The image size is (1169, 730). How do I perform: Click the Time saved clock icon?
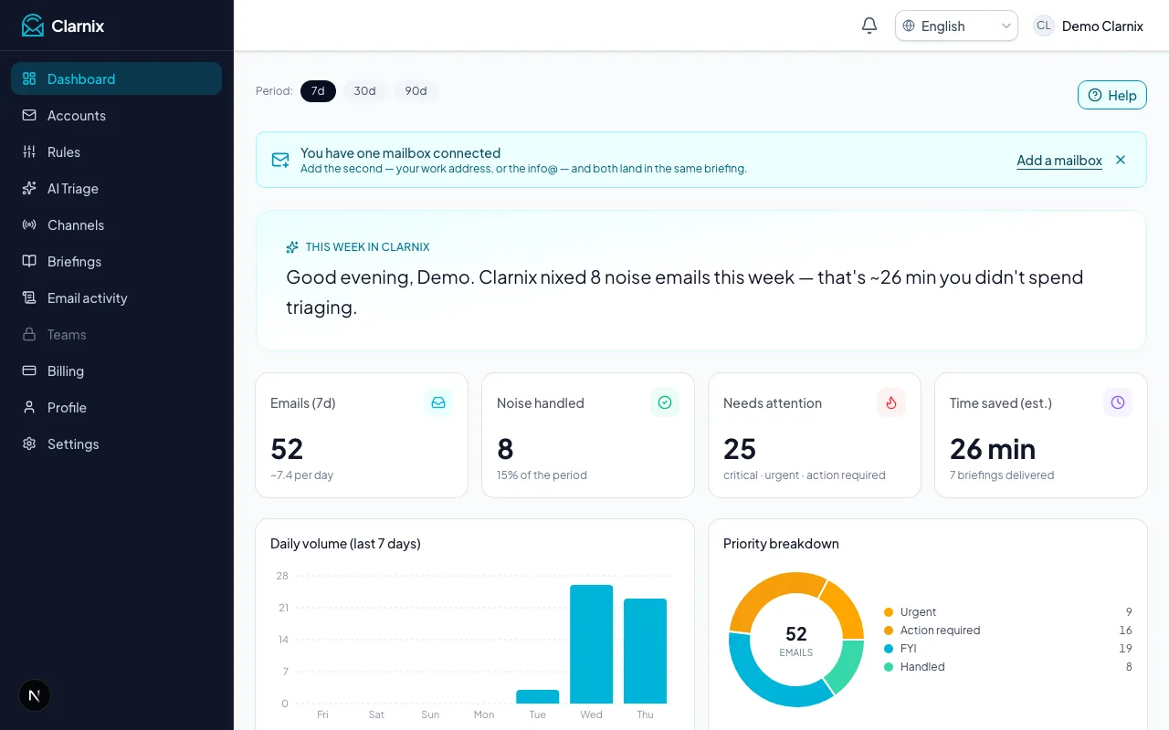[x=1118, y=402]
